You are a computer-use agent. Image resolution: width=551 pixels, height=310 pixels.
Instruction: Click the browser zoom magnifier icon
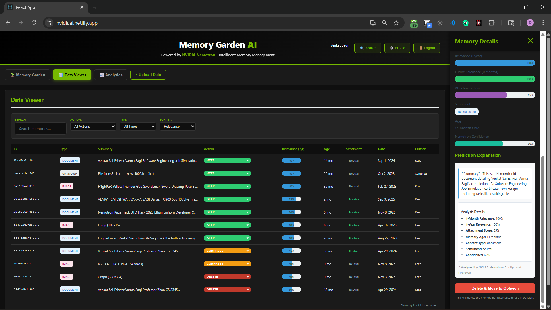coord(385,23)
